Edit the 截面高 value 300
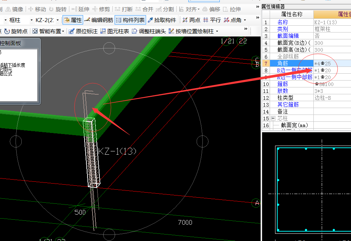This screenshot has height=241, width=351. click(x=332, y=50)
